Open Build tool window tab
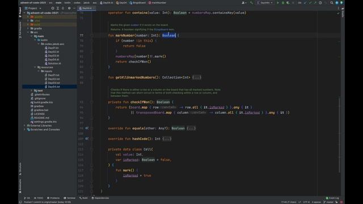Screen dimensions: 363x204 pyautogui.click(x=83, y=198)
